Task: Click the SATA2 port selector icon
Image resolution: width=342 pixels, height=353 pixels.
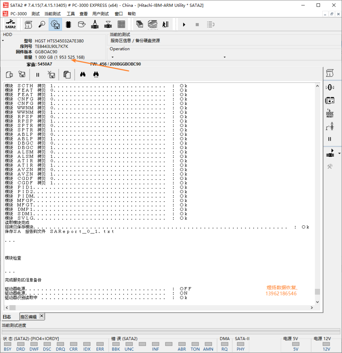Action: [x=10, y=24]
